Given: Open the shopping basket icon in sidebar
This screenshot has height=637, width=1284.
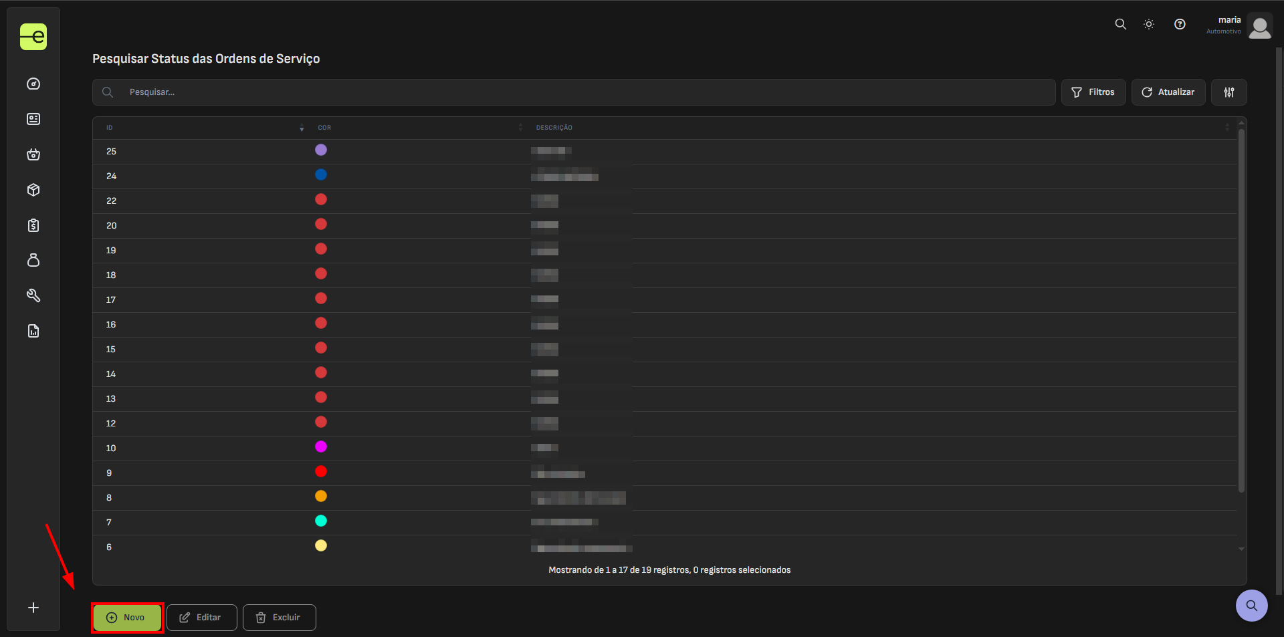Looking at the screenshot, I should (x=33, y=154).
